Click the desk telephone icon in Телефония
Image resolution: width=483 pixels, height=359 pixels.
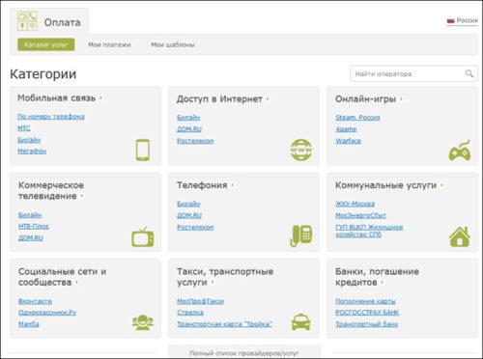click(x=301, y=235)
